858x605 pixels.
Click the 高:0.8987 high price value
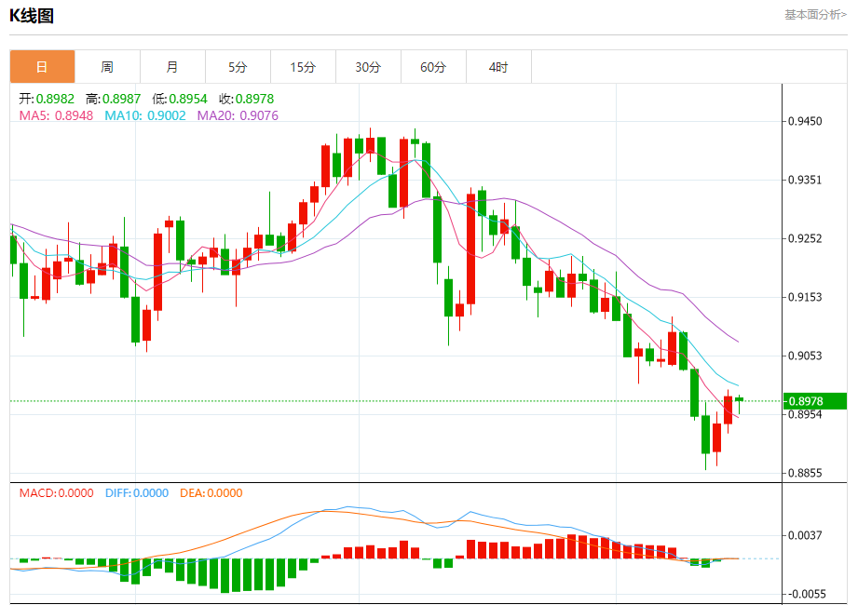pyautogui.click(x=114, y=99)
